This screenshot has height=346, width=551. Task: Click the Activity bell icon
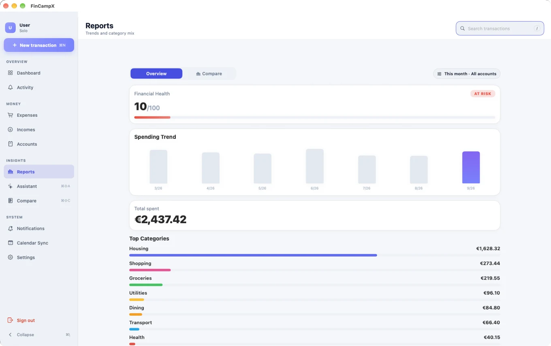[11, 88]
